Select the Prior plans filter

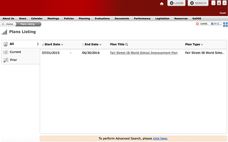pyautogui.click(x=21, y=60)
